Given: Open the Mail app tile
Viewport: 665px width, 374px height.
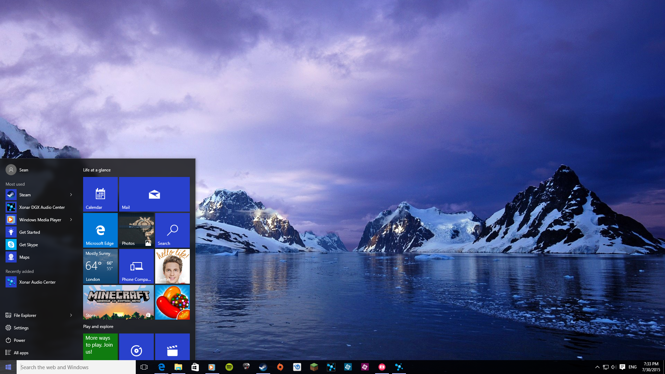Looking at the screenshot, I should [x=155, y=194].
